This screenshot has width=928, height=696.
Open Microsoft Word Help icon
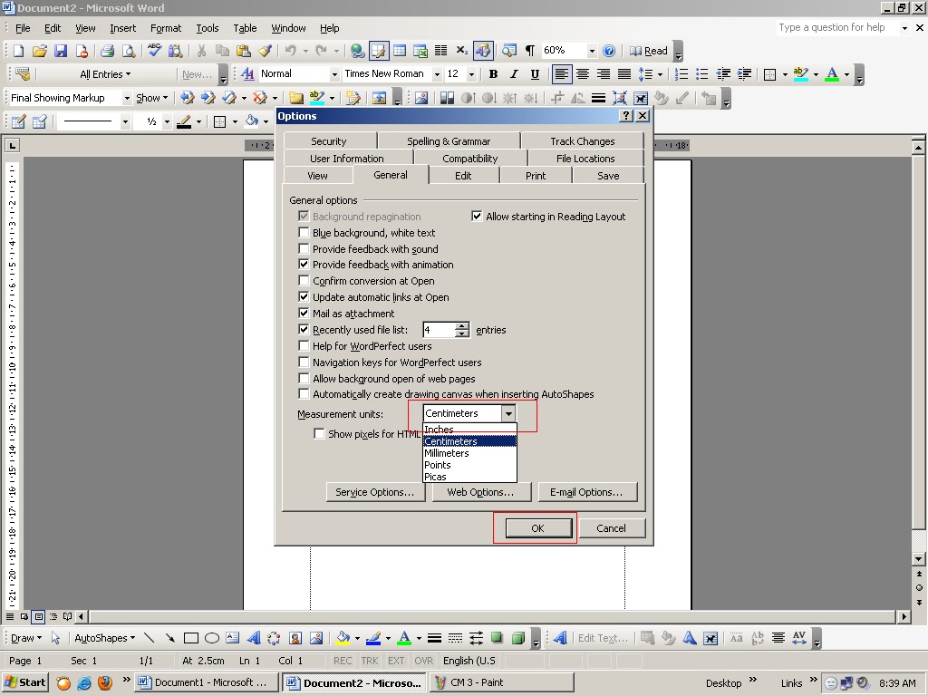[x=609, y=51]
